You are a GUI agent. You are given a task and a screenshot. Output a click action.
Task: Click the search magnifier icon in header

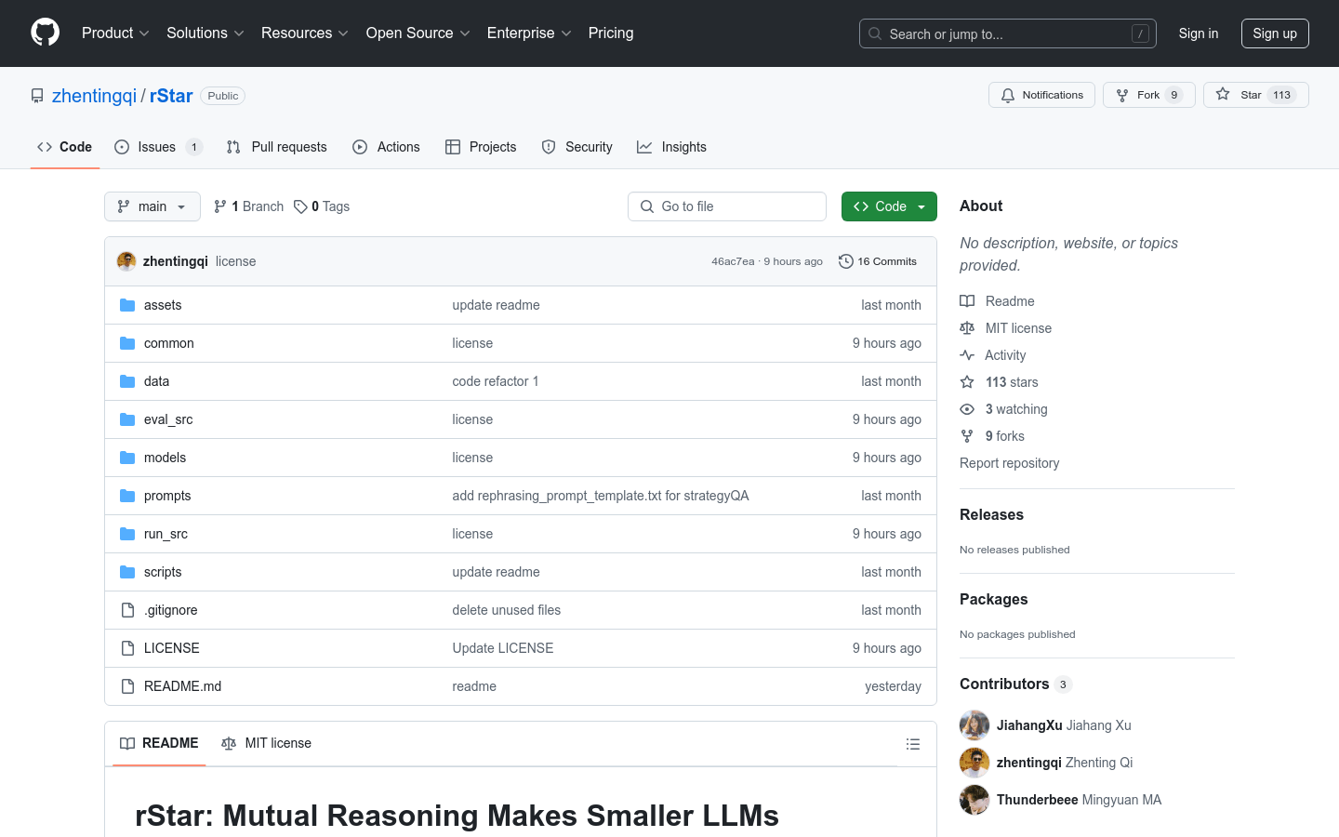pos(875,33)
